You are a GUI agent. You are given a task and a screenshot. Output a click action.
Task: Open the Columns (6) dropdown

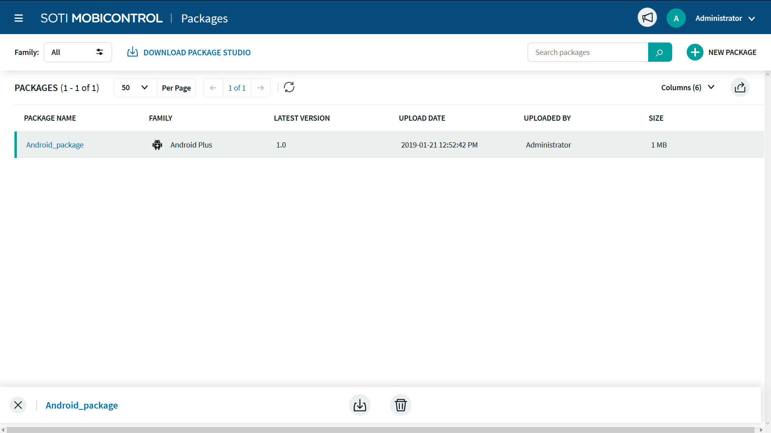[687, 87]
